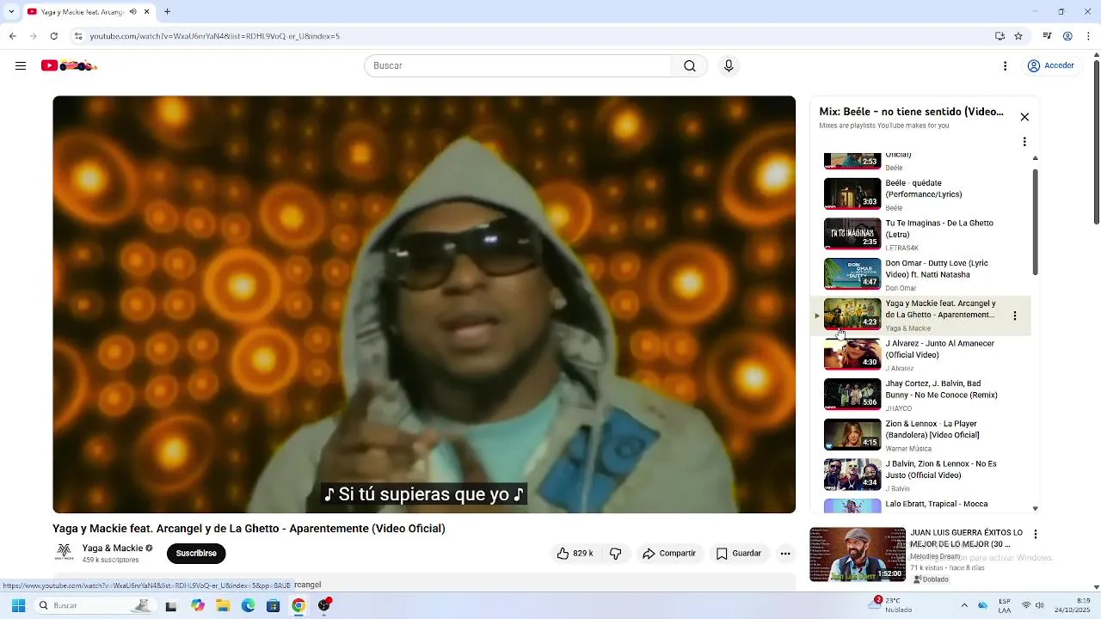Click the URL address bar
Image resolution: width=1101 pixels, height=619 pixels.
[x=533, y=36]
